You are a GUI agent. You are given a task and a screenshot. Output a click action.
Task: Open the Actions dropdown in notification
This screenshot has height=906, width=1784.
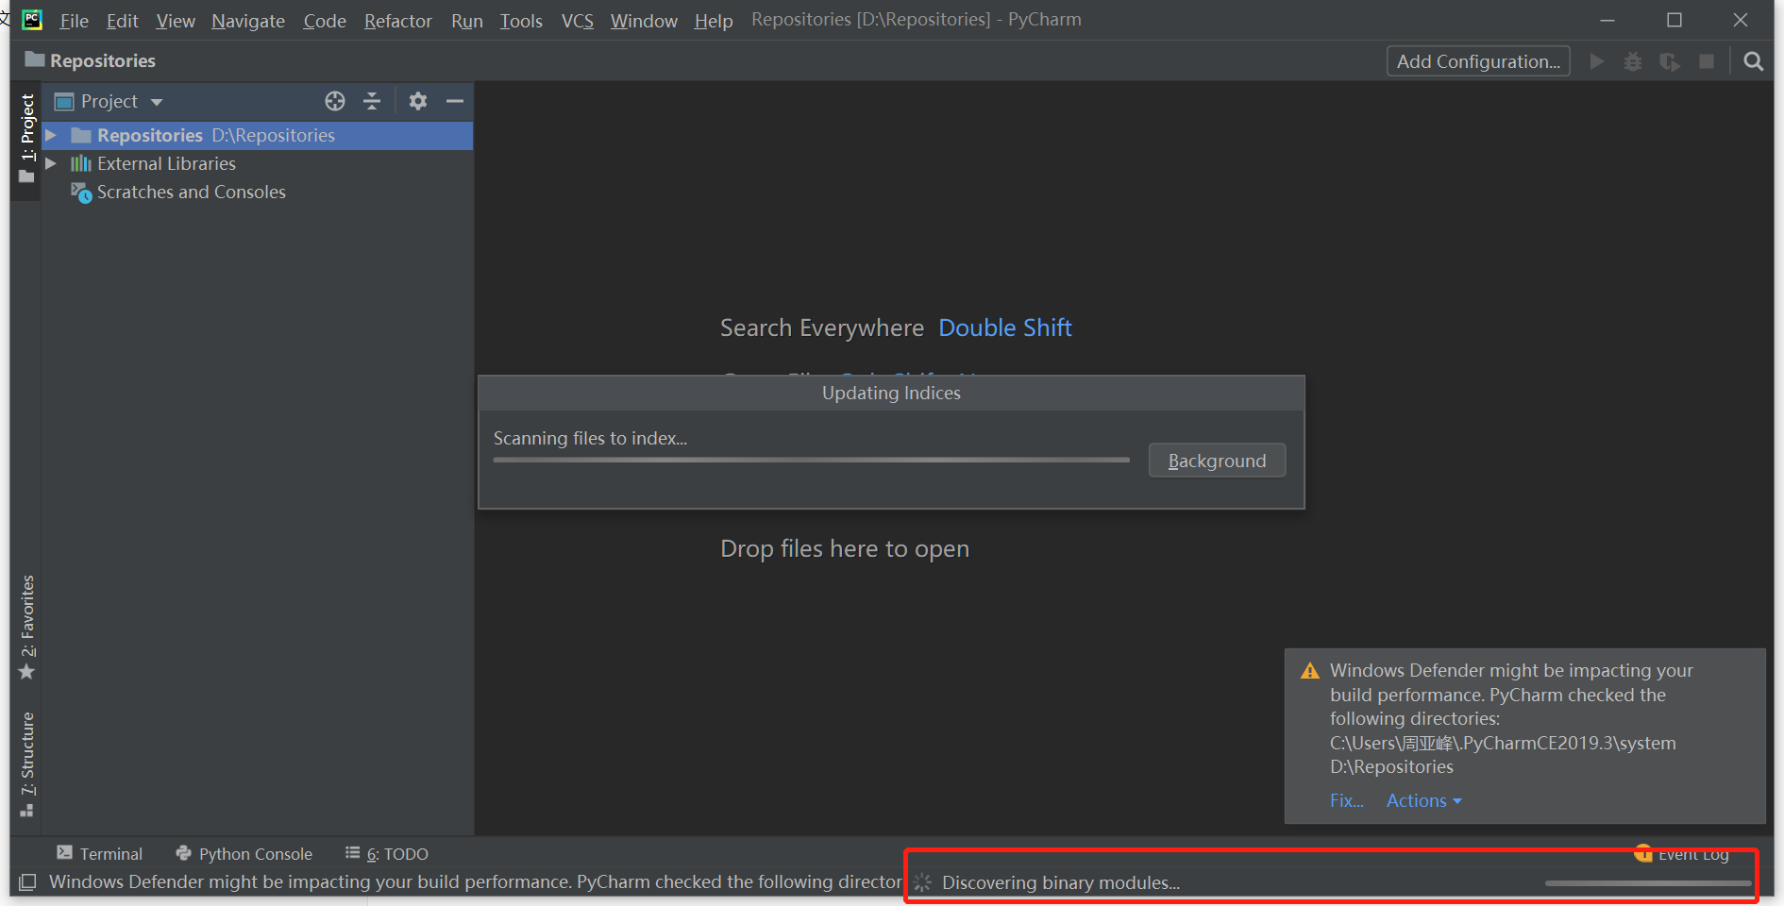[x=1423, y=800]
